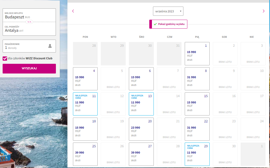Toggle Pokaż godziny wylotu option
Image resolution: width=270 pixels, height=168 pixels.
[168, 24]
